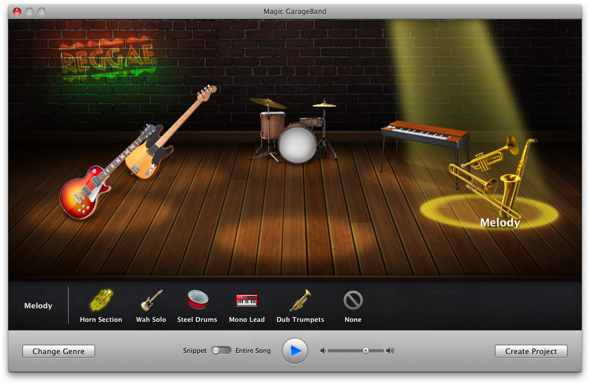Screen dimensions: 590x384
Task: Toggle the Snippet / Entire Song switch
Action: [221, 351]
